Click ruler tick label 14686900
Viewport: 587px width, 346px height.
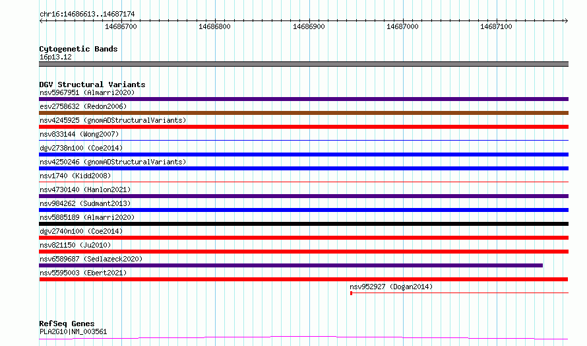point(309,26)
